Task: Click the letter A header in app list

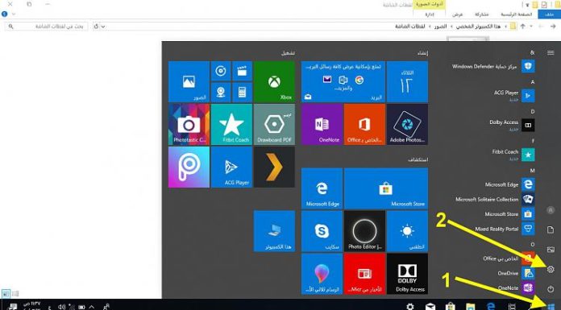Action: click(532, 82)
